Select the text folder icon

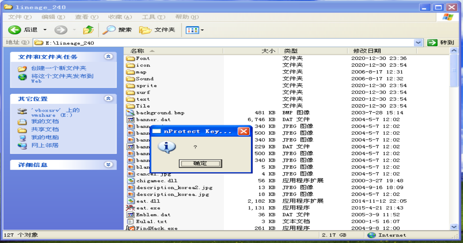[131, 99]
